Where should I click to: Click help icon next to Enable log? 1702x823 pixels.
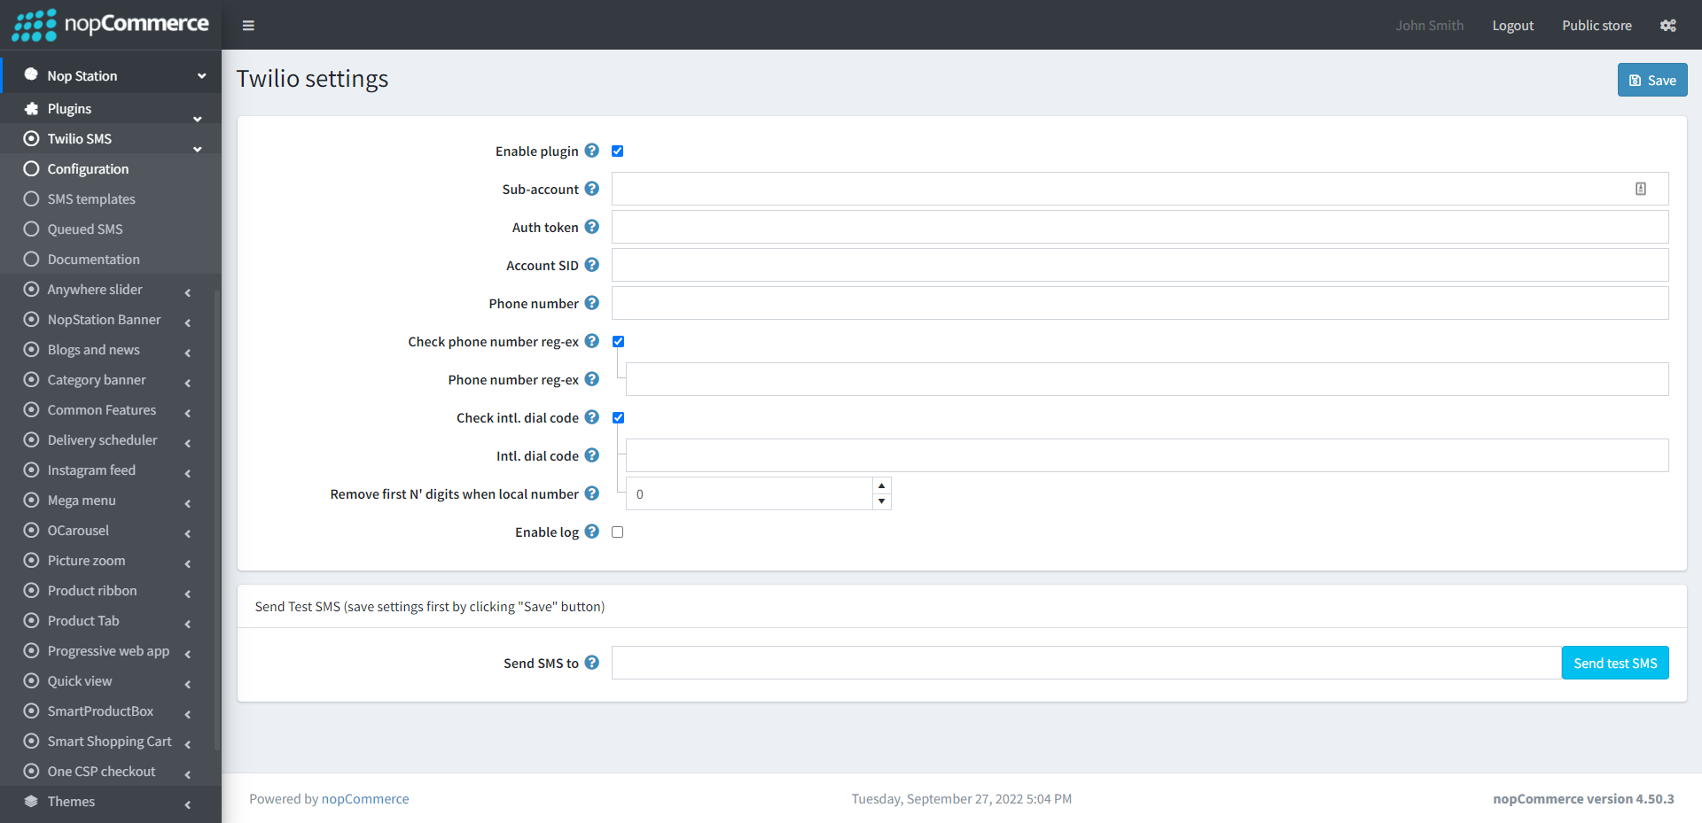(x=592, y=532)
